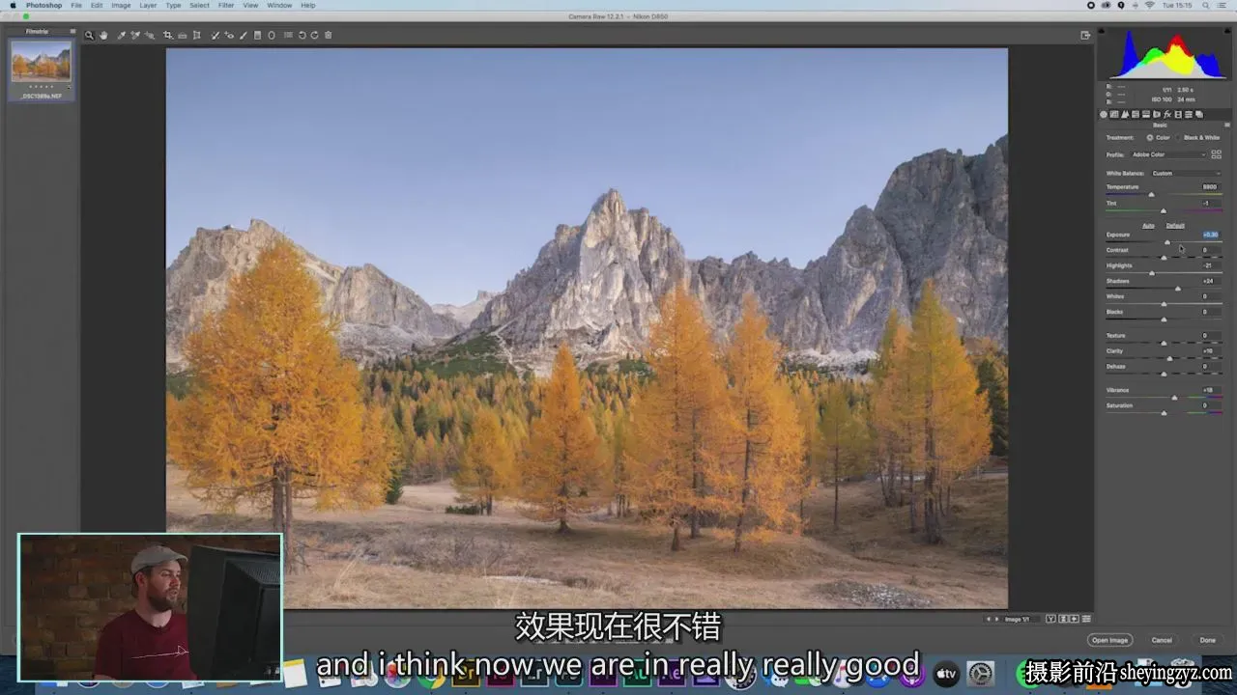Click the Shadows slider handle
Viewport: 1237px width, 695px height.
click(x=1177, y=289)
